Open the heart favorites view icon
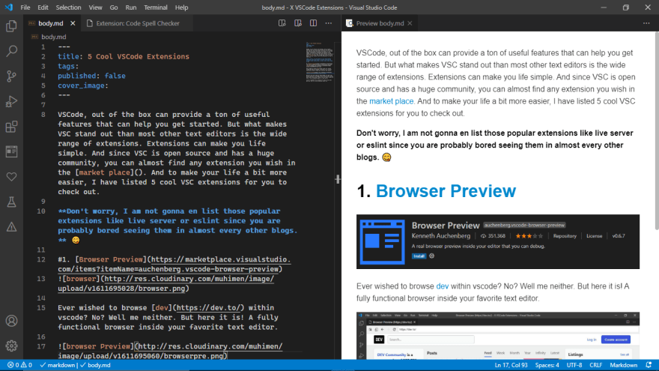This screenshot has height=371, width=659. tap(11, 177)
